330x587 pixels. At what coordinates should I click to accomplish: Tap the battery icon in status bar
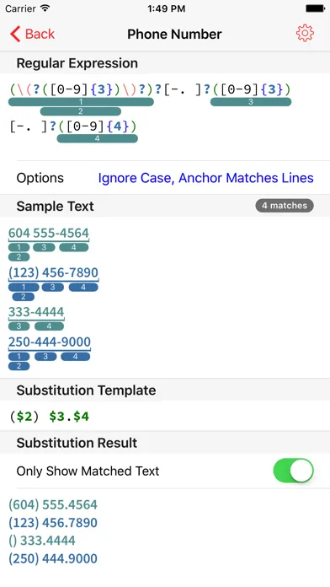point(315,8)
